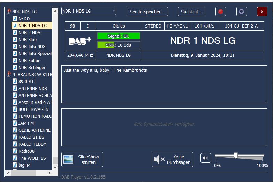Open the station selection dropdown
The image size is (273, 182).
pos(89,11)
